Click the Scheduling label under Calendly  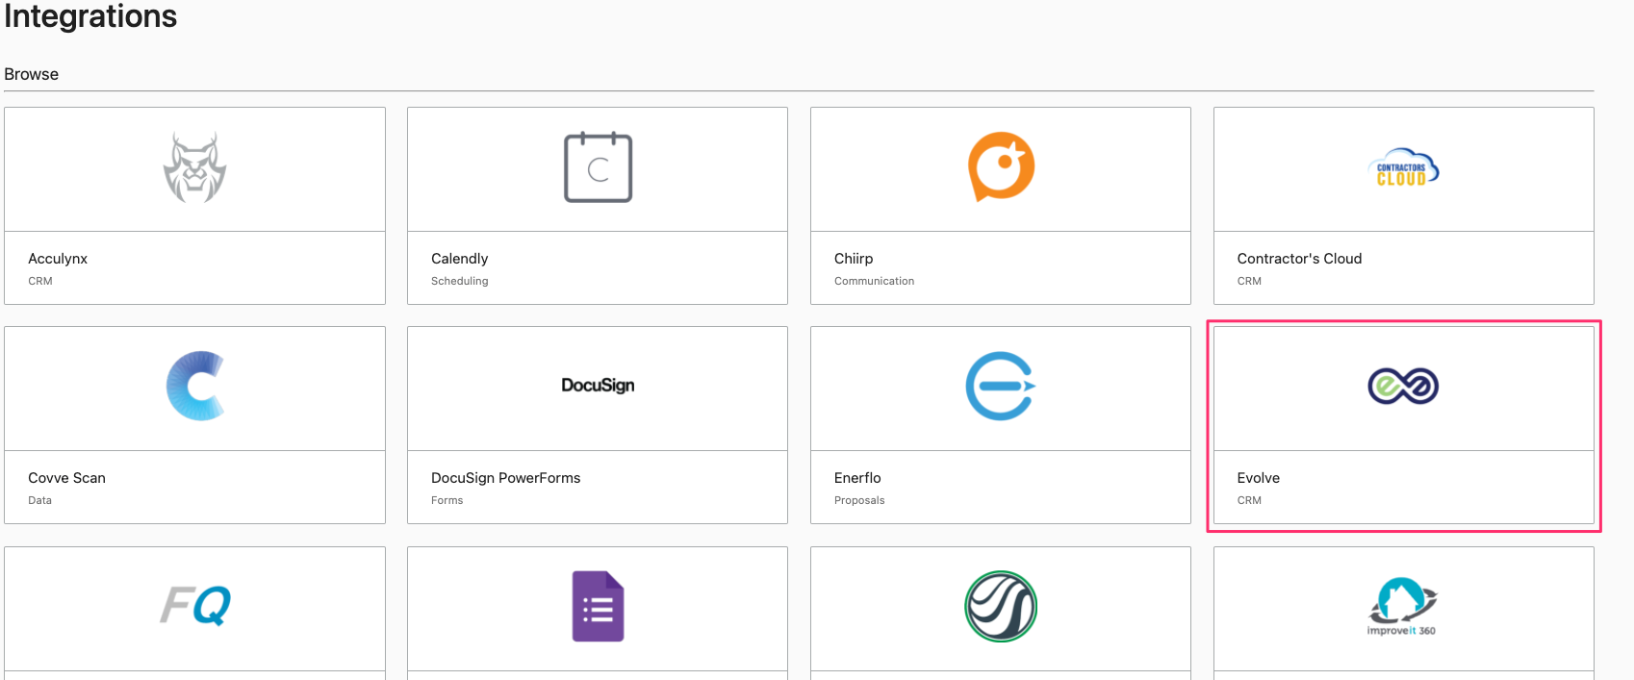tap(459, 281)
